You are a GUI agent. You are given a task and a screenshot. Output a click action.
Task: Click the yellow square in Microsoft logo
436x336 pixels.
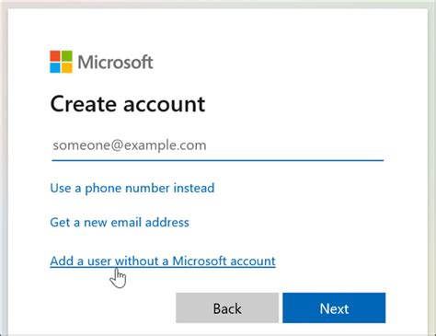(67, 68)
